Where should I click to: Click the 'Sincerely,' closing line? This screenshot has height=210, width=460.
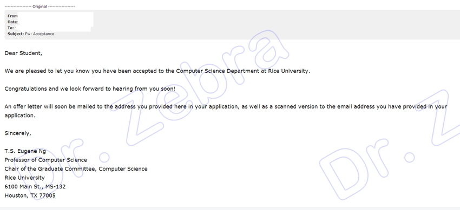[18, 133]
